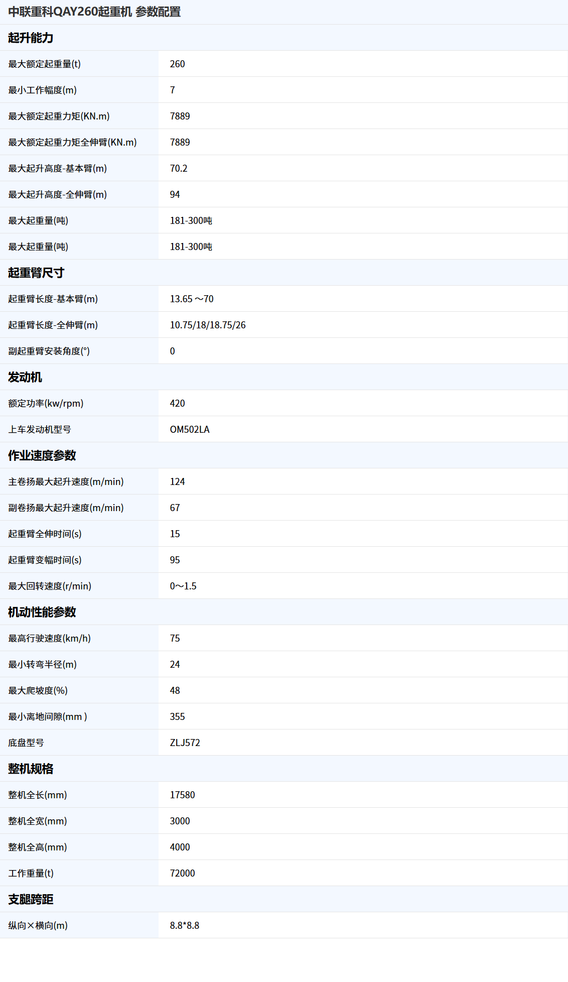Select the value 0～1.5
Screen dimensions: 568x982
[x=183, y=586]
